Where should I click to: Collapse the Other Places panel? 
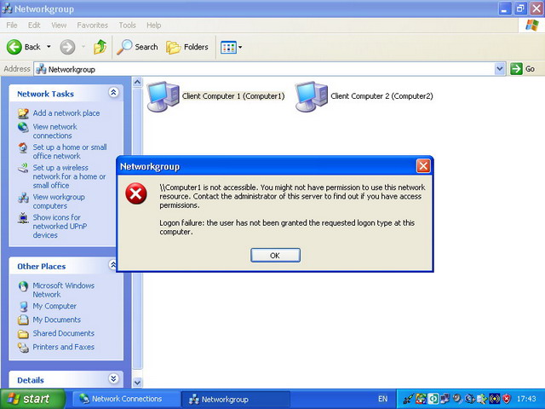point(113,265)
